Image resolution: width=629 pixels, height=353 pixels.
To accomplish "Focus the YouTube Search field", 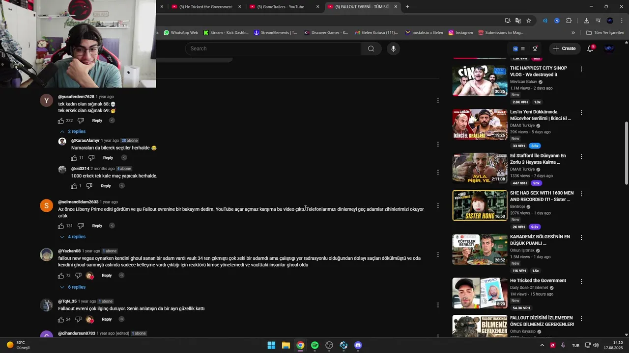I will point(273,49).
